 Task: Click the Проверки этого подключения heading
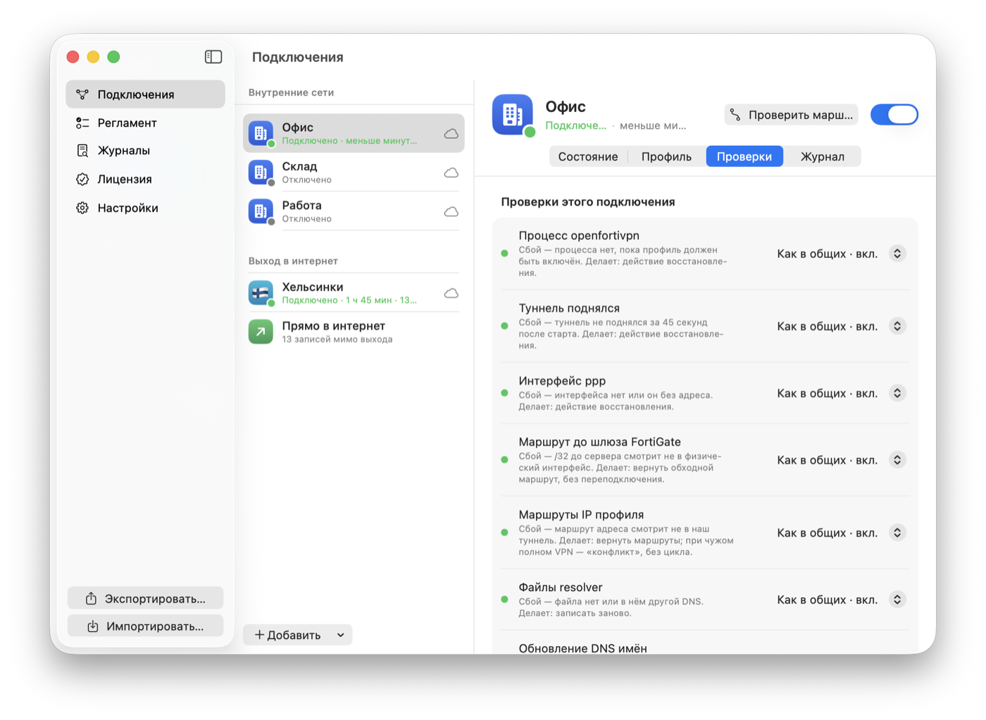(x=588, y=202)
